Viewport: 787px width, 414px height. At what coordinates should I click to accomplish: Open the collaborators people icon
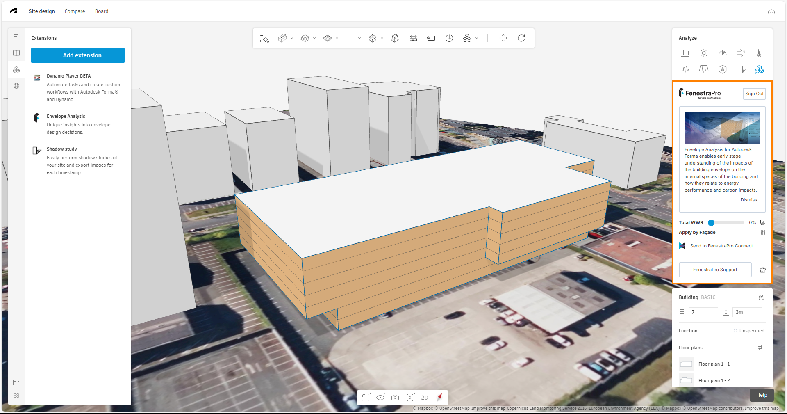(771, 11)
